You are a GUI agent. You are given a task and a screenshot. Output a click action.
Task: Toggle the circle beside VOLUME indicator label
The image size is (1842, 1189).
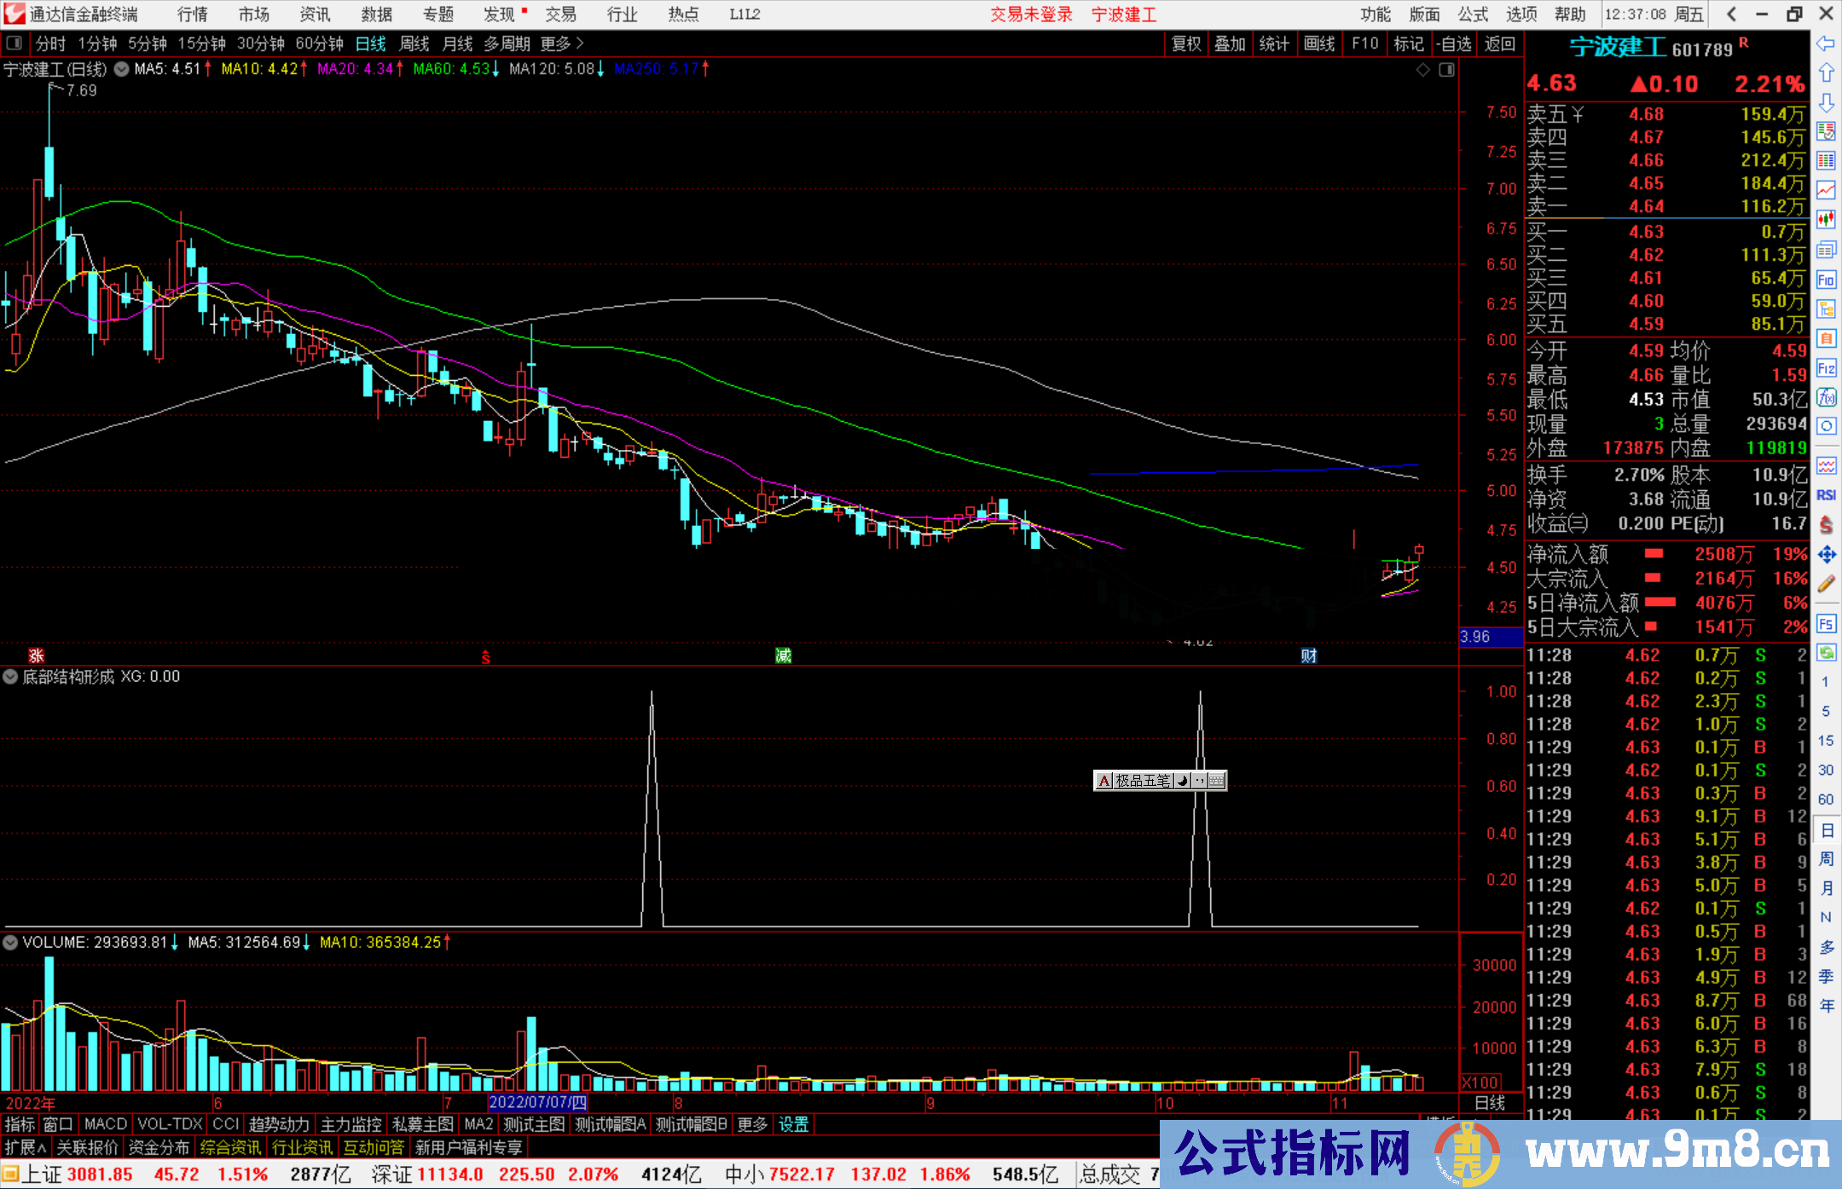[10, 943]
